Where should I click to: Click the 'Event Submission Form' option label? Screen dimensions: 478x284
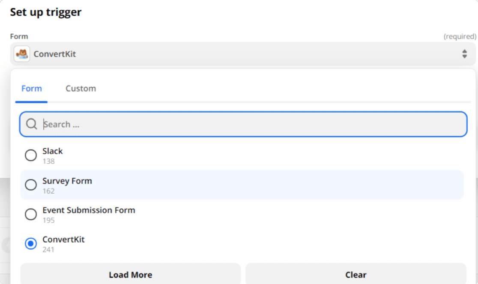[89, 210]
